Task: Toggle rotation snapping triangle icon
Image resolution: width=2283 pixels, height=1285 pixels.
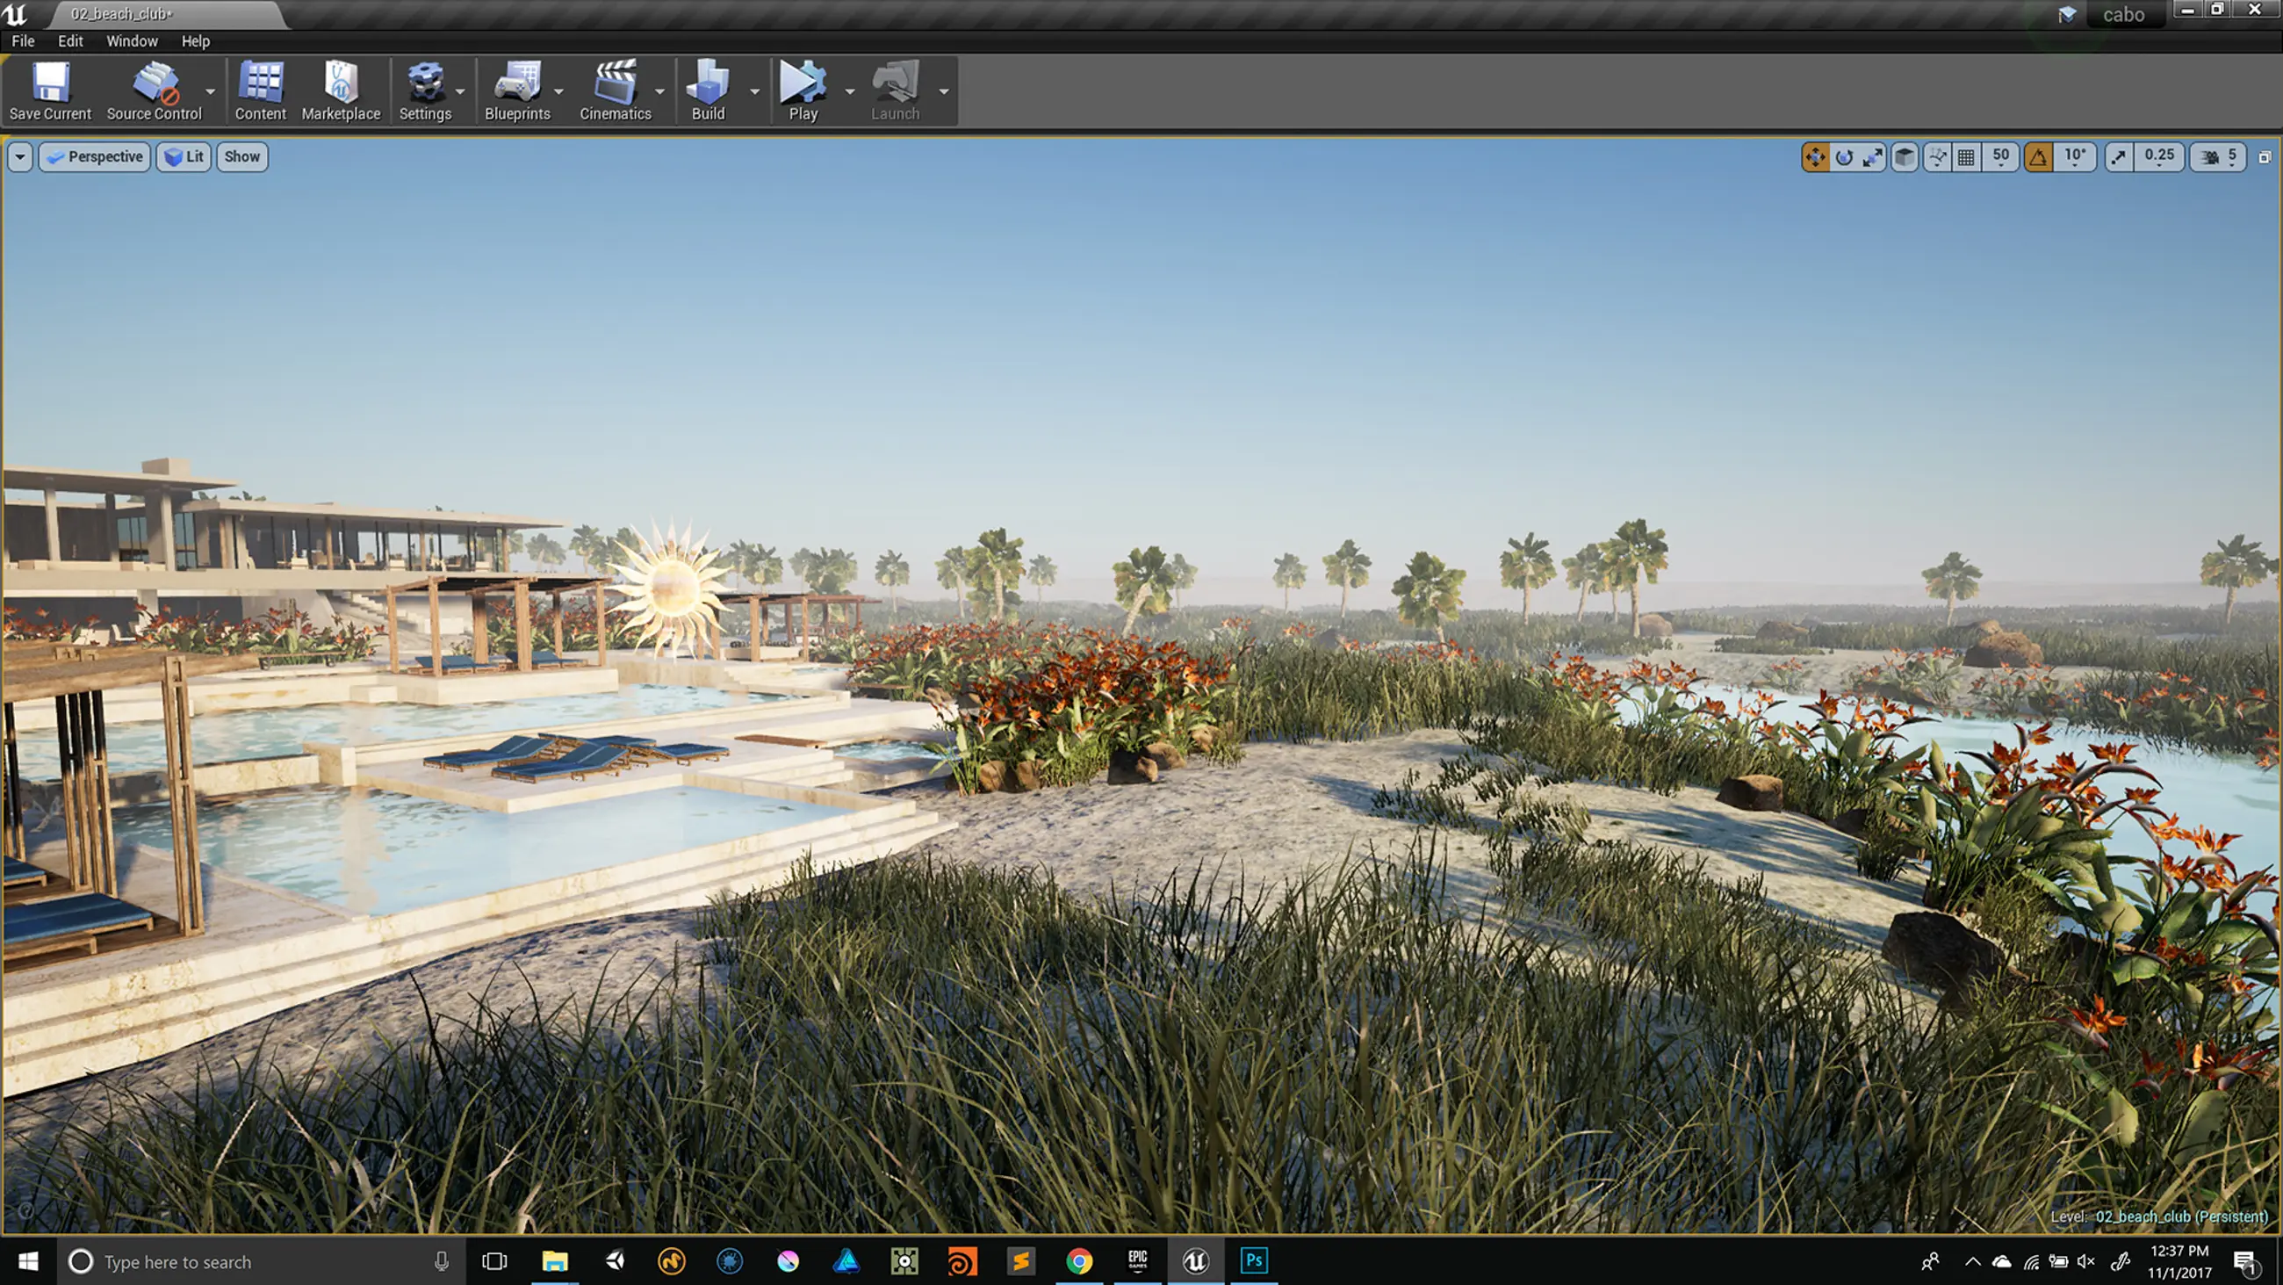Action: (2038, 157)
